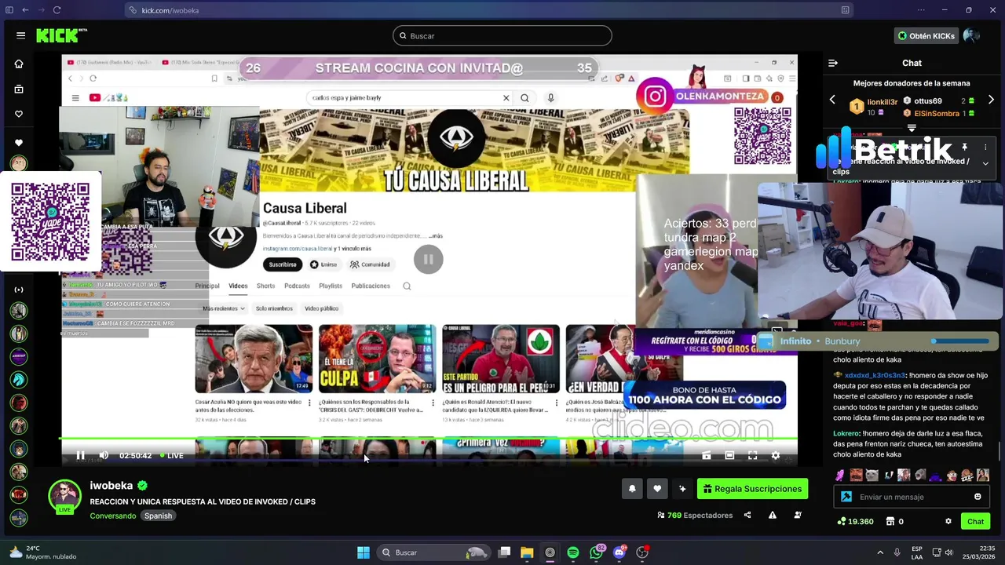Send message with Chat button
Screen dimensions: 1005x565
pos(975,521)
